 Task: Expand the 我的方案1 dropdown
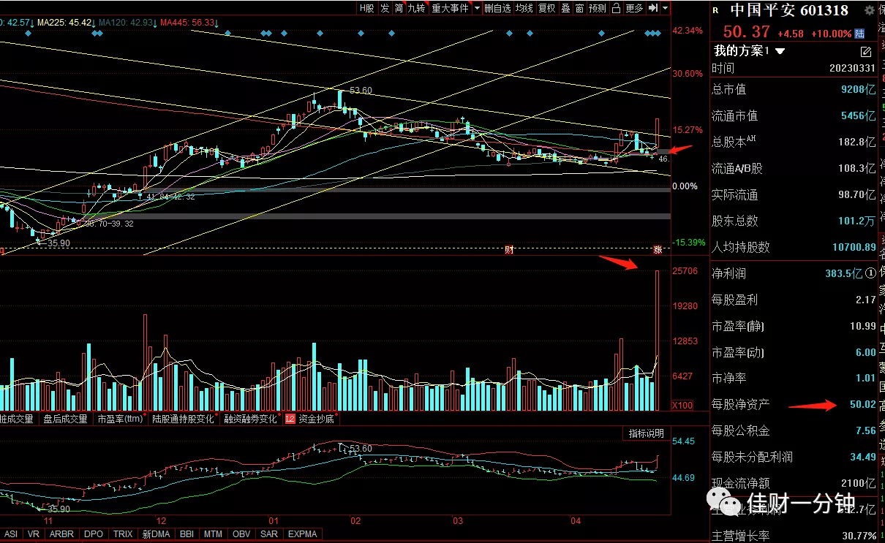click(x=780, y=51)
